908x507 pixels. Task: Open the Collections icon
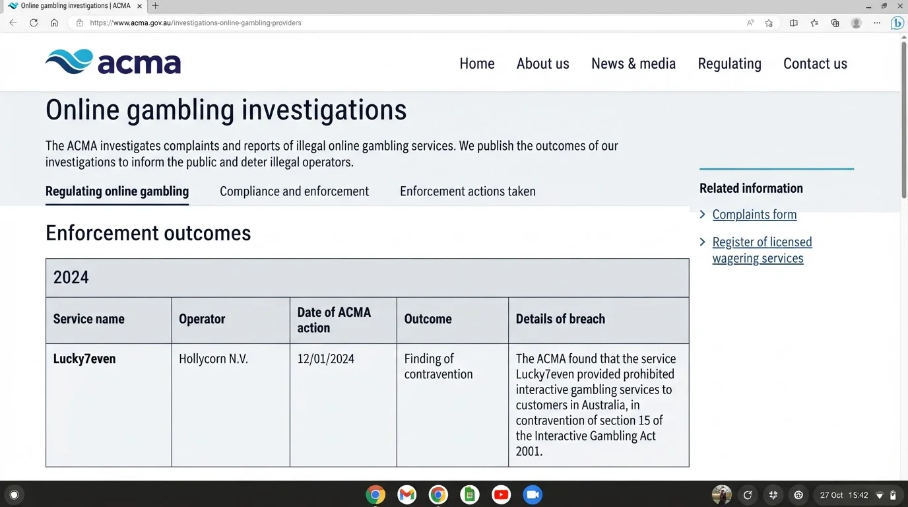tap(835, 22)
